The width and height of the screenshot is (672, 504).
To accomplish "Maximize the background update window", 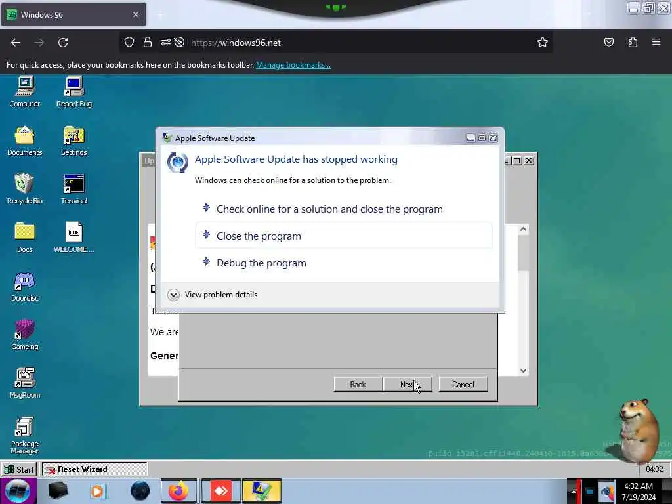I will pos(517,160).
